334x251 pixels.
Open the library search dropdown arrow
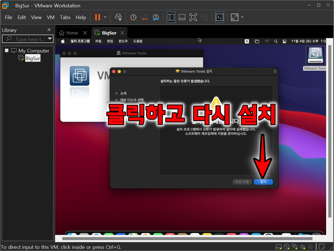(x=50, y=39)
